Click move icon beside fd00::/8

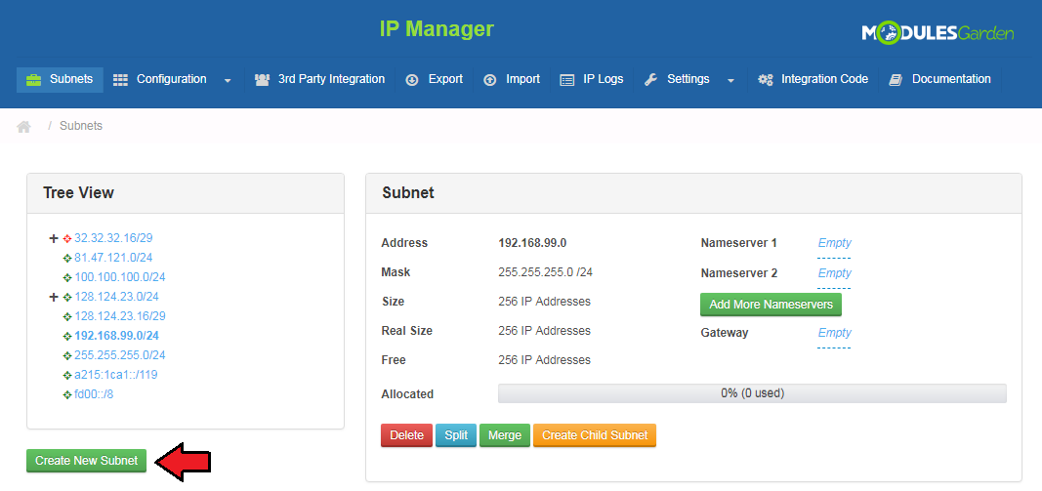(x=67, y=394)
